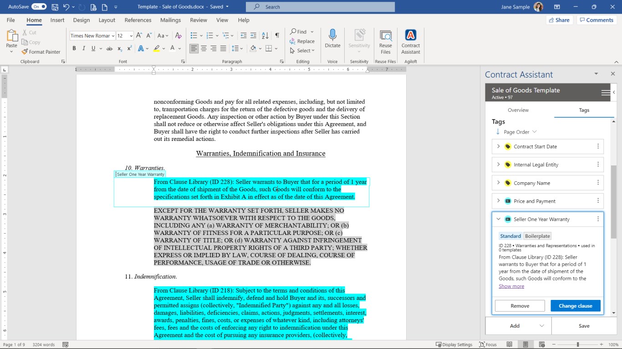Apply the yellow text highlight color
Screen dimensions: 622x349
(157, 49)
